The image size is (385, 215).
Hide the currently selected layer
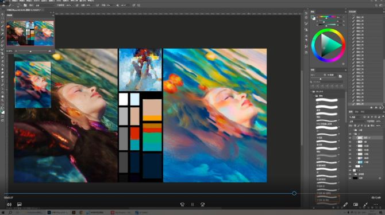pos(350,138)
